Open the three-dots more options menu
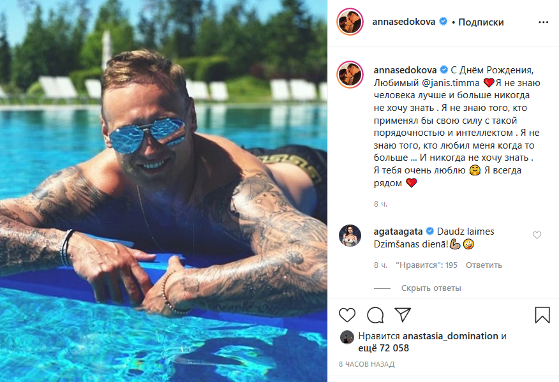This screenshot has width=559, height=382. (x=543, y=22)
